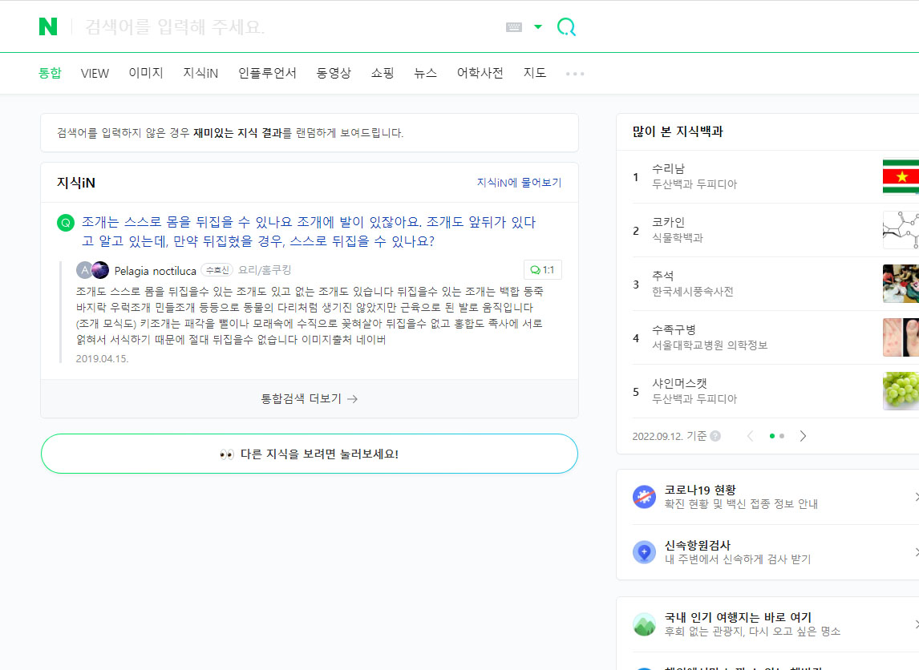Viewport: 919px width, 670px height.
Task: Switch to the 쇼핑 tab
Action: 383,73
